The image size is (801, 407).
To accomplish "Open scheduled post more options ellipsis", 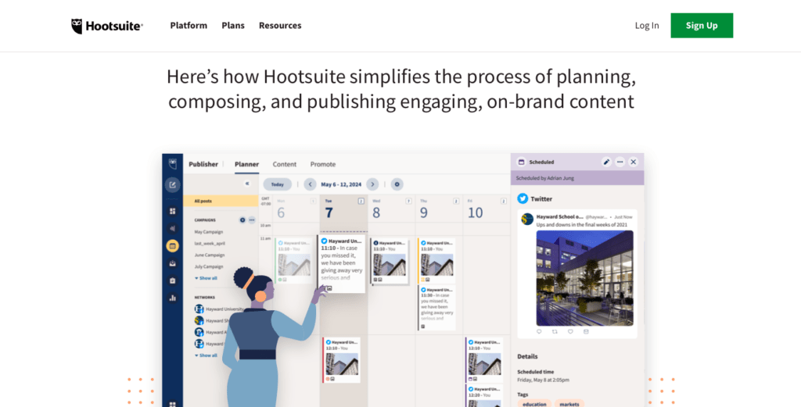I will pyautogui.click(x=620, y=162).
